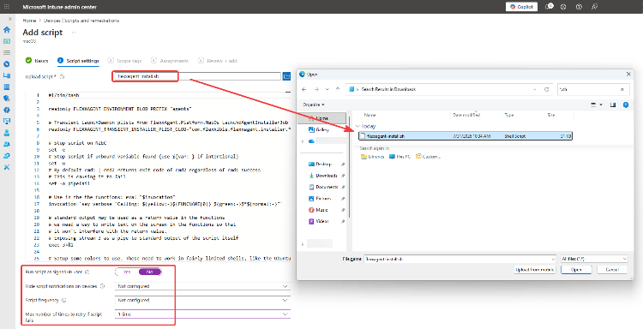
Task: Select the Script settings wizard step
Action: click(78, 61)
